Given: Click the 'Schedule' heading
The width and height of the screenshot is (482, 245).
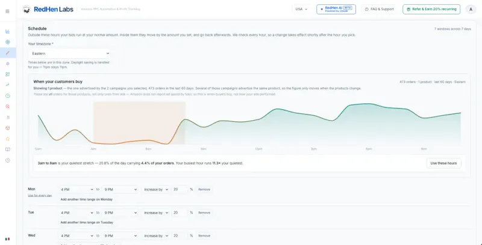Looking at the screenshot, I should (x=37, y=29).
